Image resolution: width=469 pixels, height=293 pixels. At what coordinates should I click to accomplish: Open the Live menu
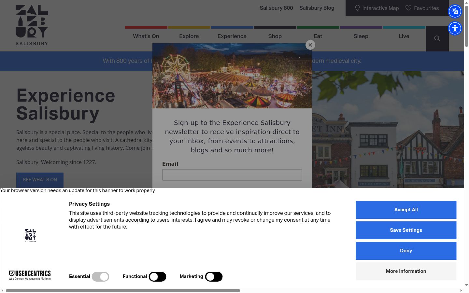tap(404, 36)
